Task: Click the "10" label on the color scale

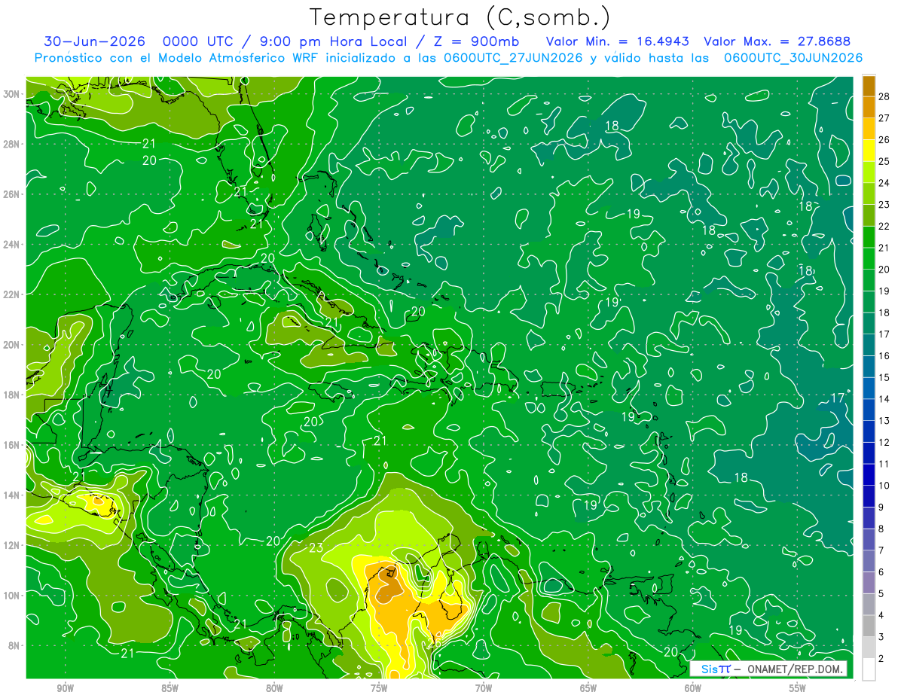Action: 884,486
